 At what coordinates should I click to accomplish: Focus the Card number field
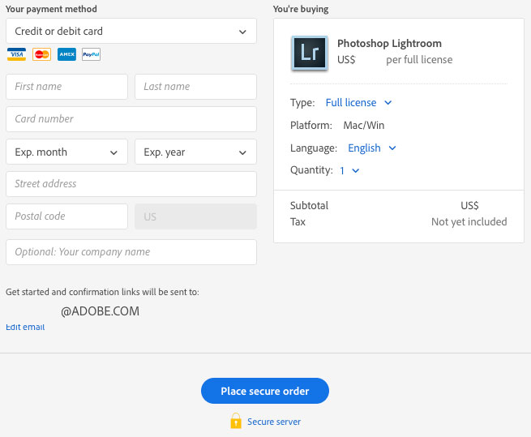pyautogui.click(x=131, y=119)
